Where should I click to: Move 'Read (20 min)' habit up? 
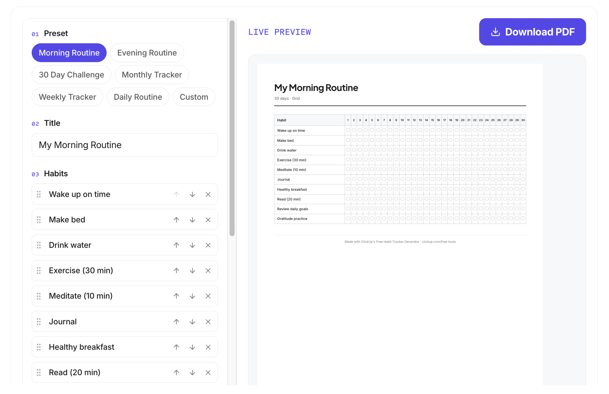coord(177,373)
